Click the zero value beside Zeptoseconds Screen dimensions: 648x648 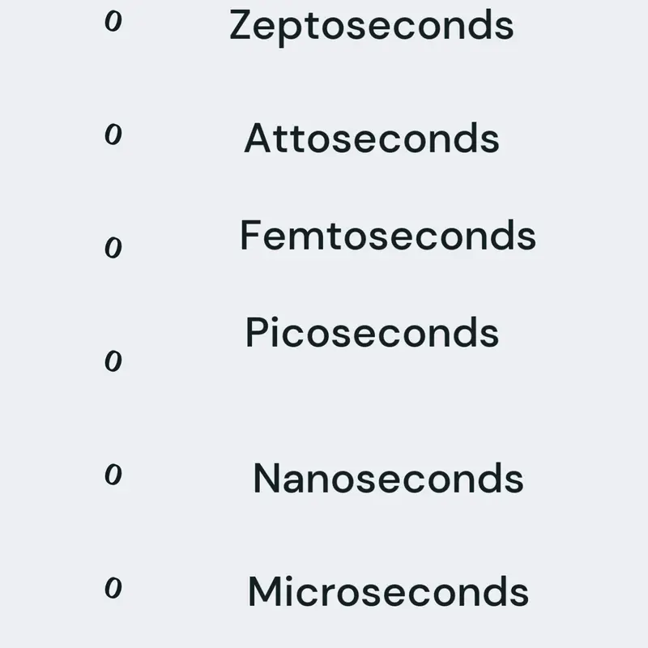(x=113, y=21)
